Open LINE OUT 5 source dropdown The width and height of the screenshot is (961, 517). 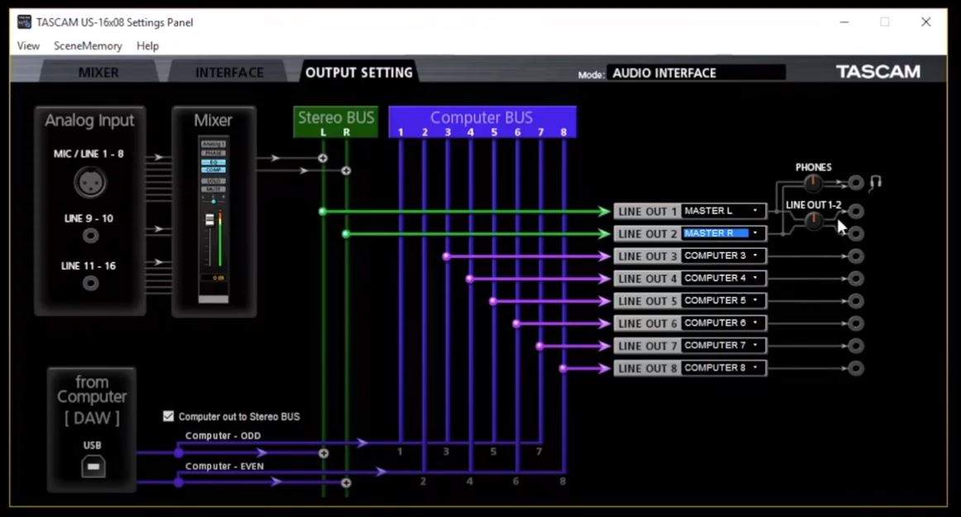pos(723,300)
